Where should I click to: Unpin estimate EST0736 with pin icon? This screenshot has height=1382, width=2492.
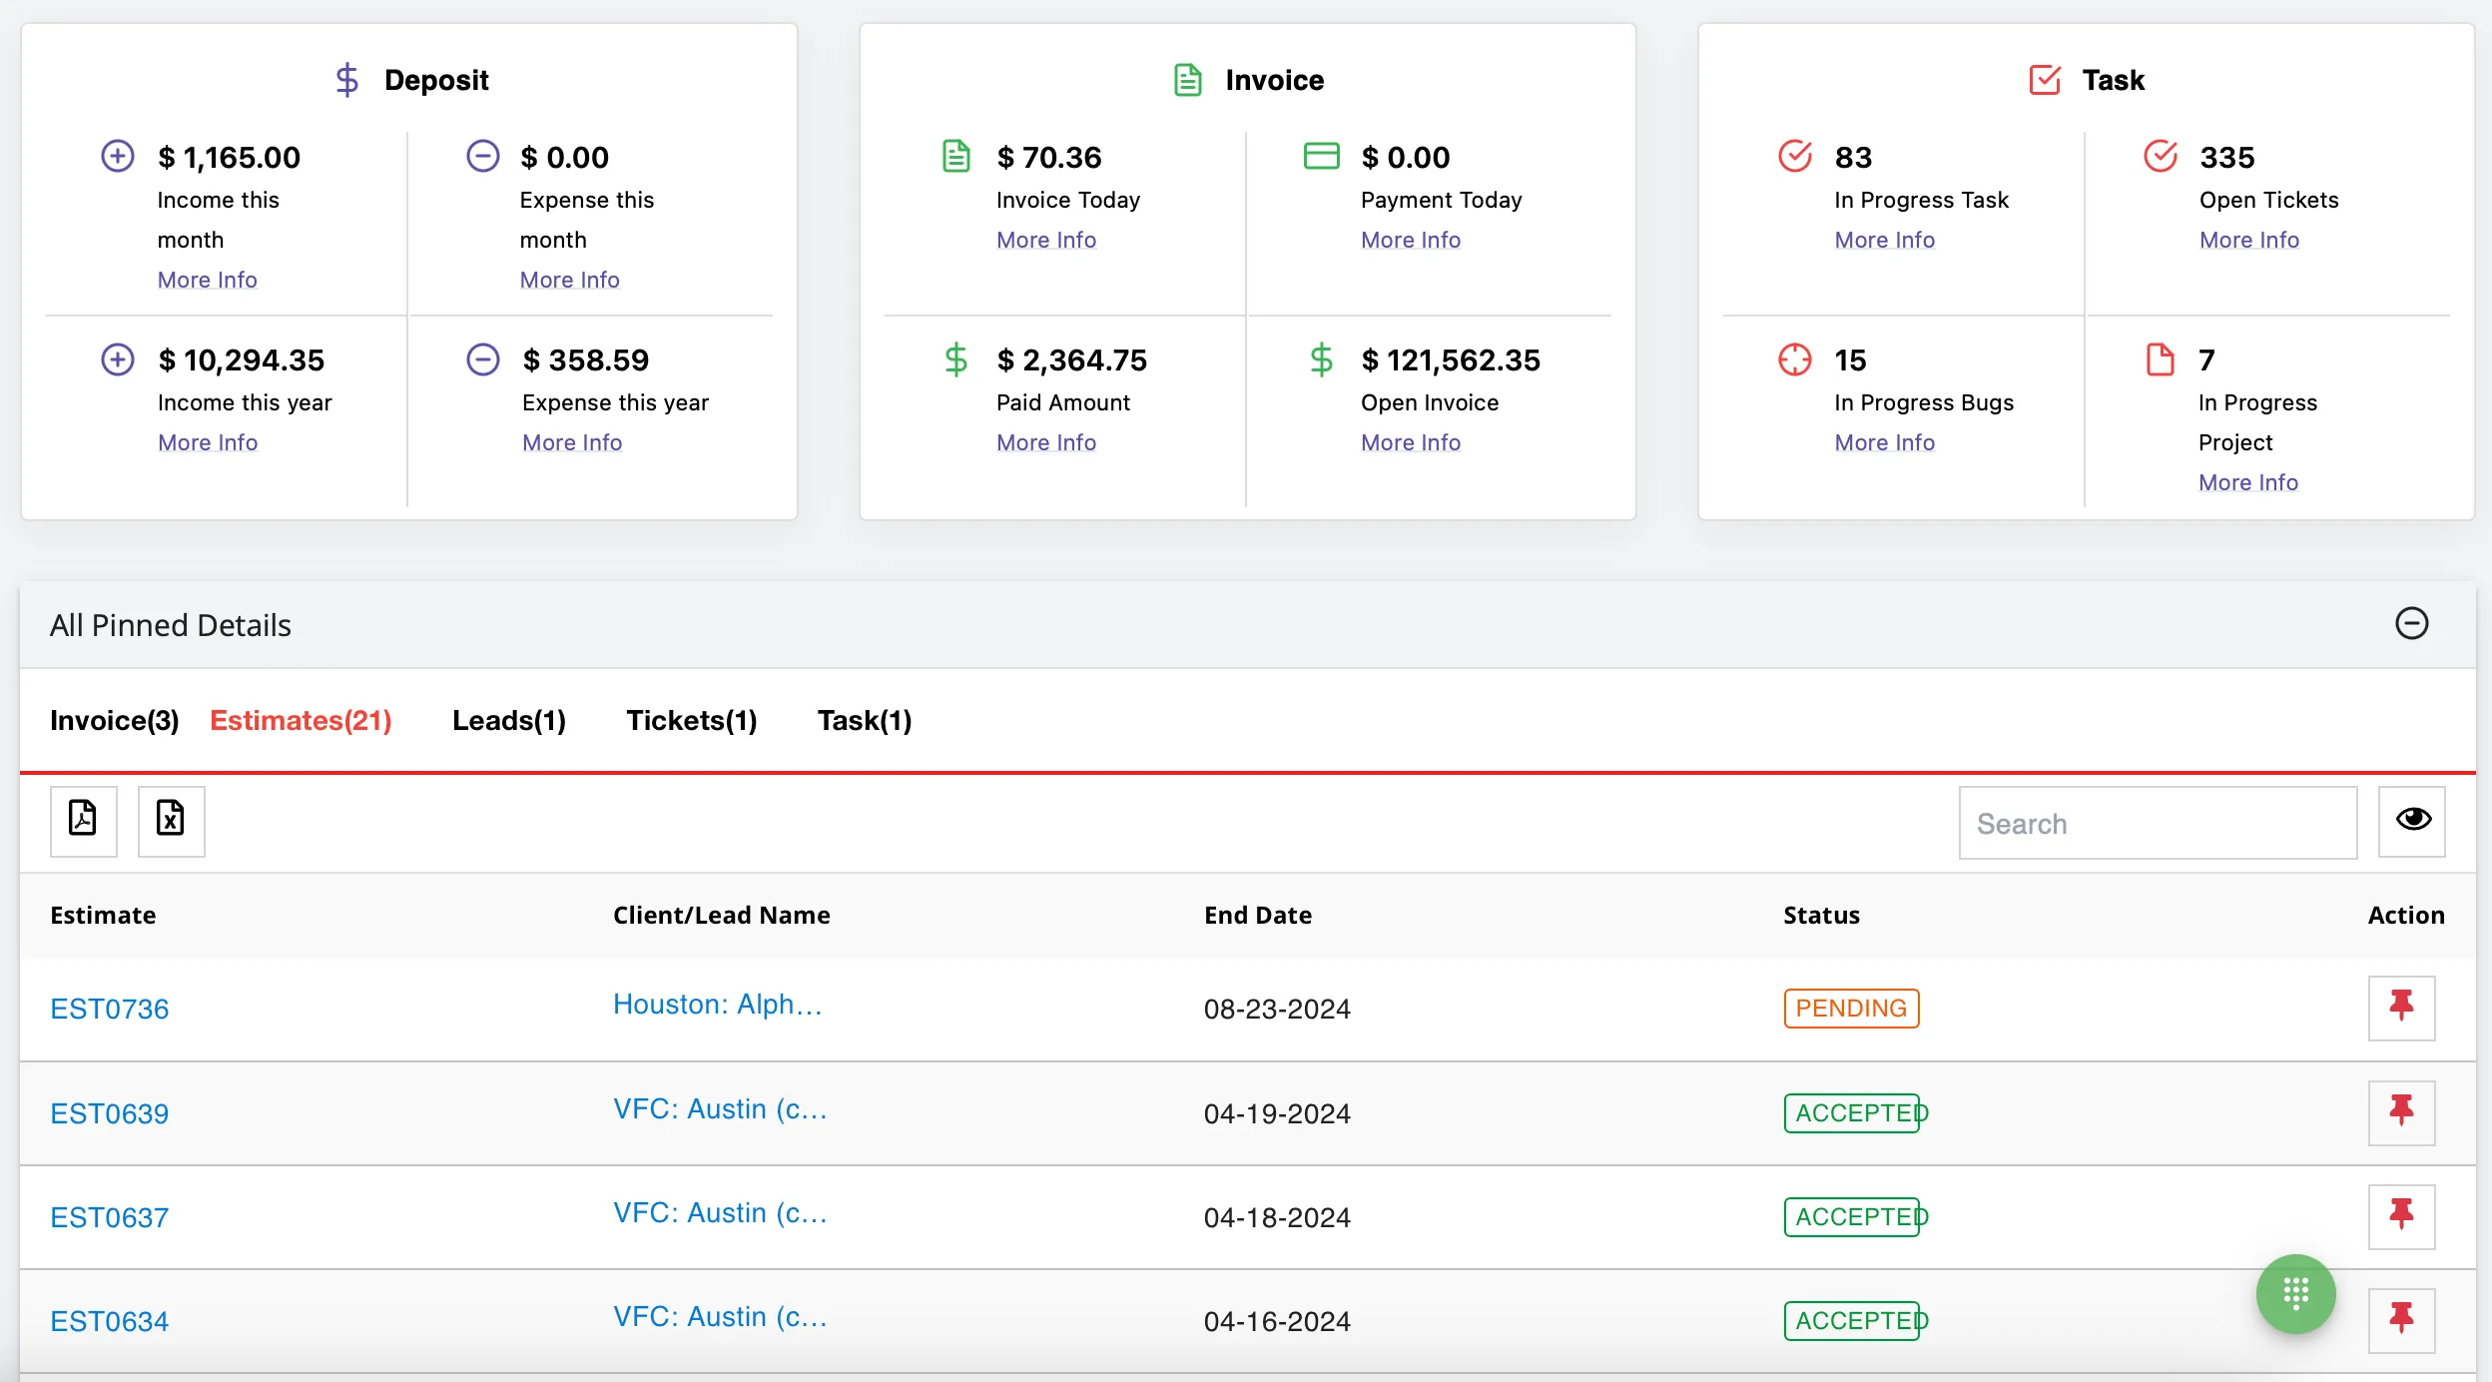click(2401, 1008)
